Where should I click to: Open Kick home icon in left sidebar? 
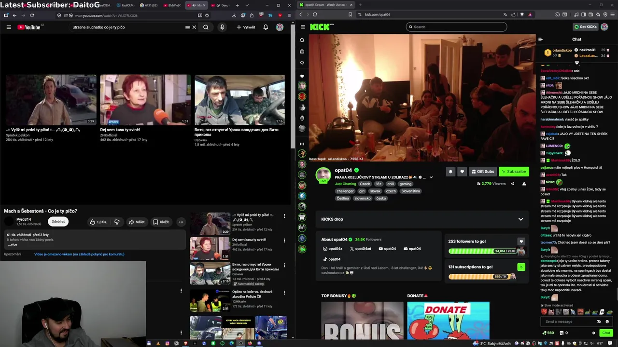pos(302,40)
